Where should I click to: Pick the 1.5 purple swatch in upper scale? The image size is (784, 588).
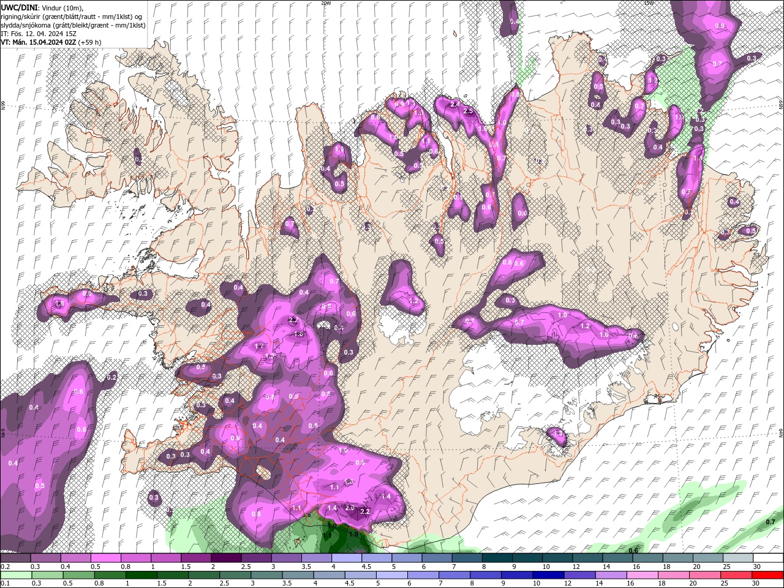click(x=195, y=558)
